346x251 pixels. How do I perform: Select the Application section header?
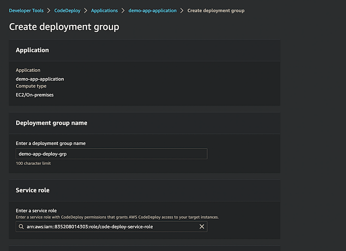[32, 50]
